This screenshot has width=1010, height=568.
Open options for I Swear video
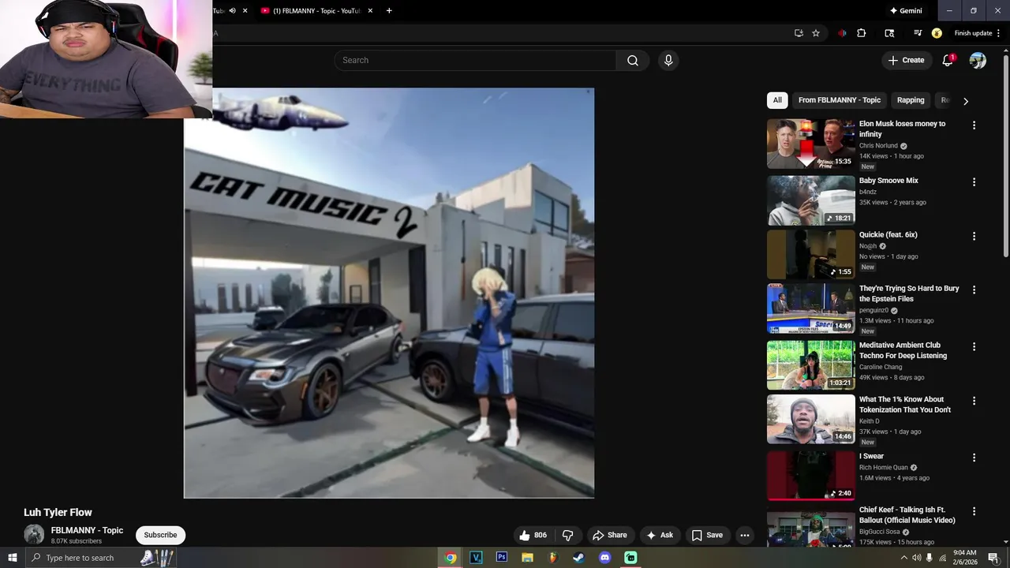pos(974,458)
